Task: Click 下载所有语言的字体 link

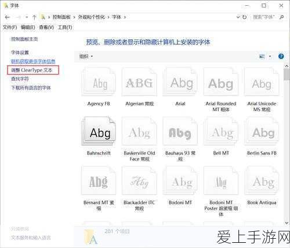Action: coord(31,88)
